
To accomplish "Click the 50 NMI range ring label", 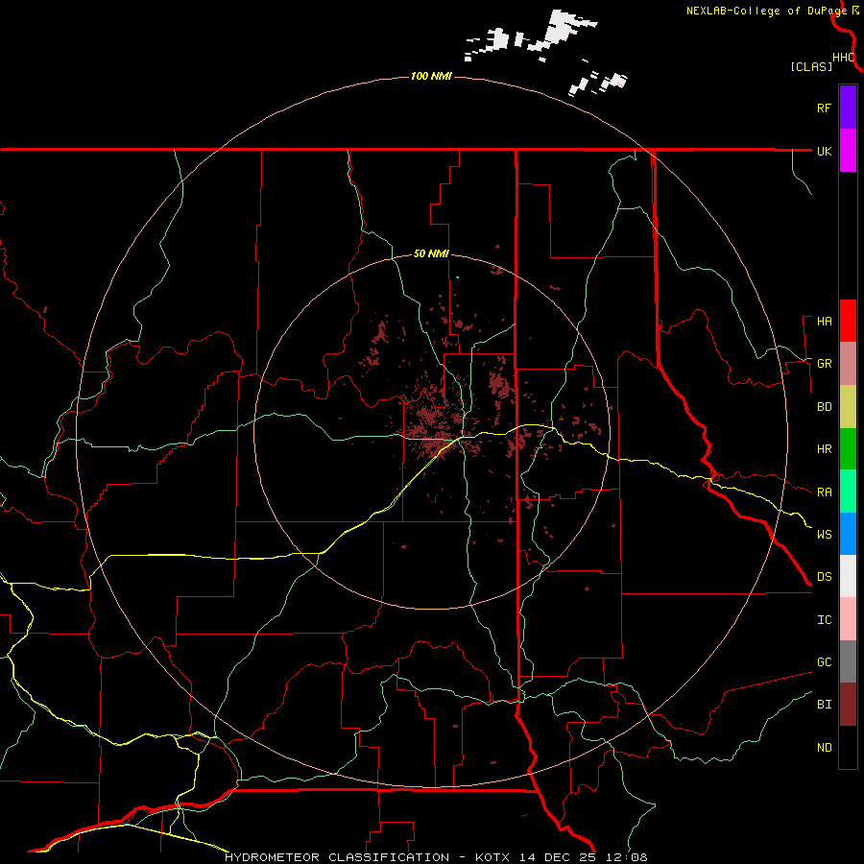I will (x=431, y=253).
